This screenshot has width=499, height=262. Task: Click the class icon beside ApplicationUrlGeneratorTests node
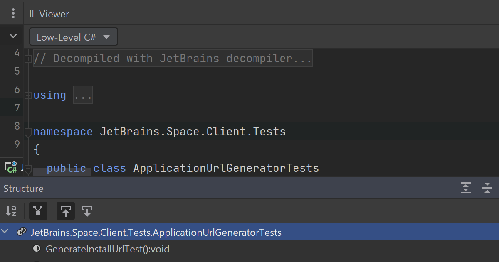click(22, 233)
